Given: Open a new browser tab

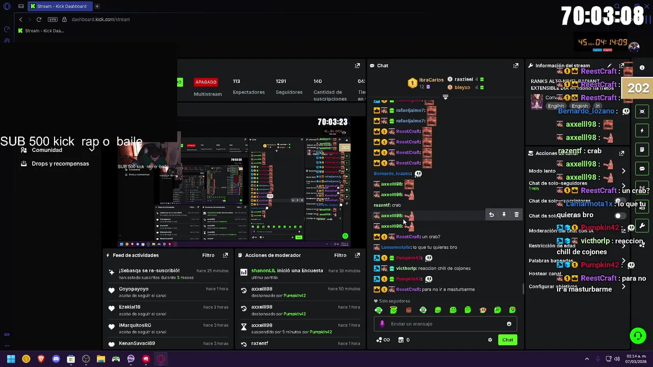Looking at the screenshot, I should (x=97, y=6).
